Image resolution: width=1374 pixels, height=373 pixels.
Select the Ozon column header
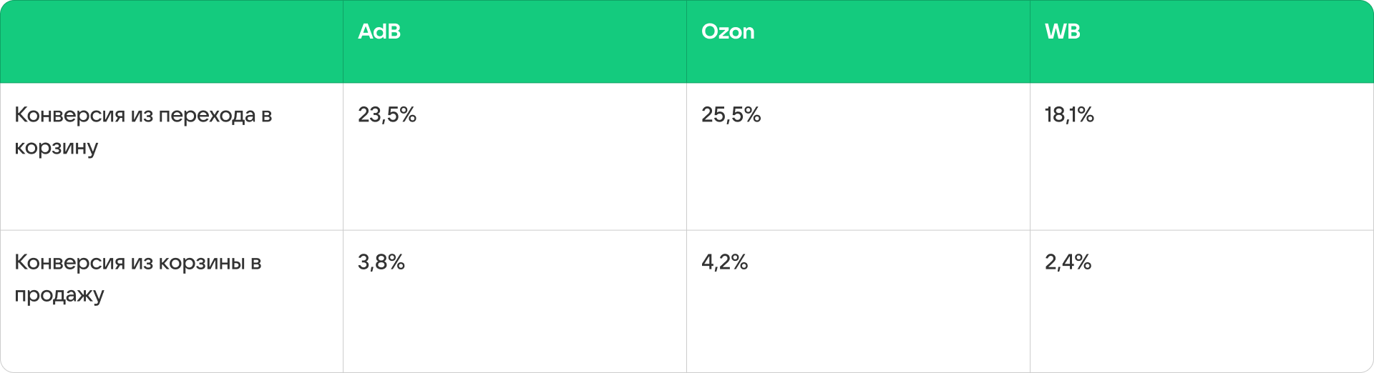pyautogui.click(x=728, y=32)
